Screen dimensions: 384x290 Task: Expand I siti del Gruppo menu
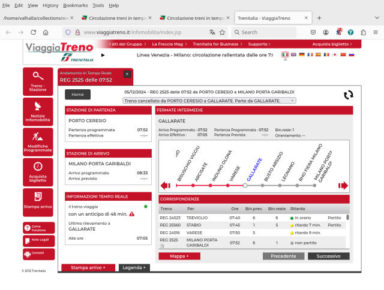pyautogui.click(x=128, y=44)
